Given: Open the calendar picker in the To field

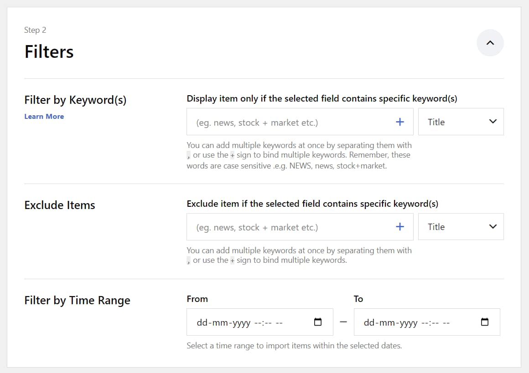Looking at the screenshot, I should point(485,322).
